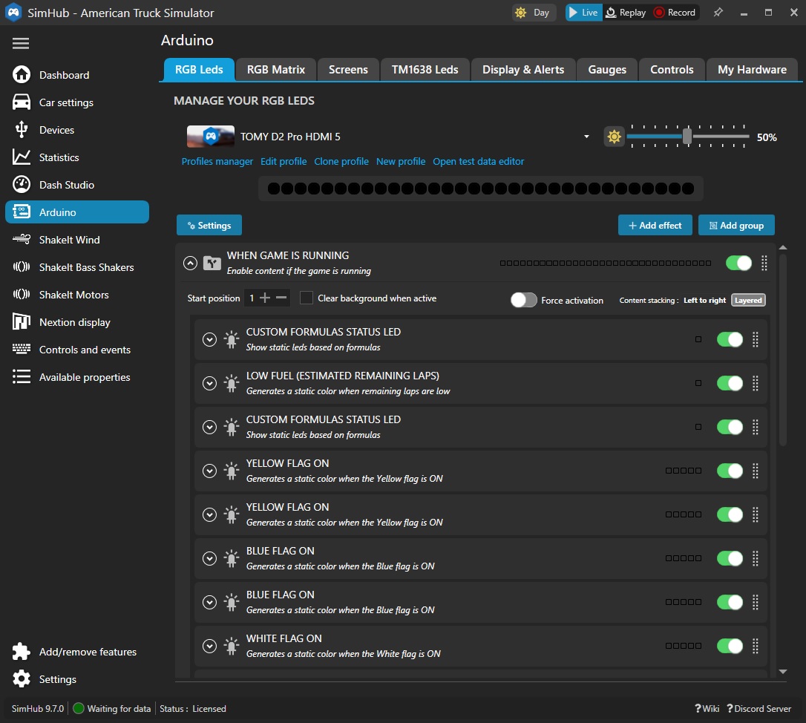Expand the second Yellow Flag On effect
The image size is (806, 723).
210,514
